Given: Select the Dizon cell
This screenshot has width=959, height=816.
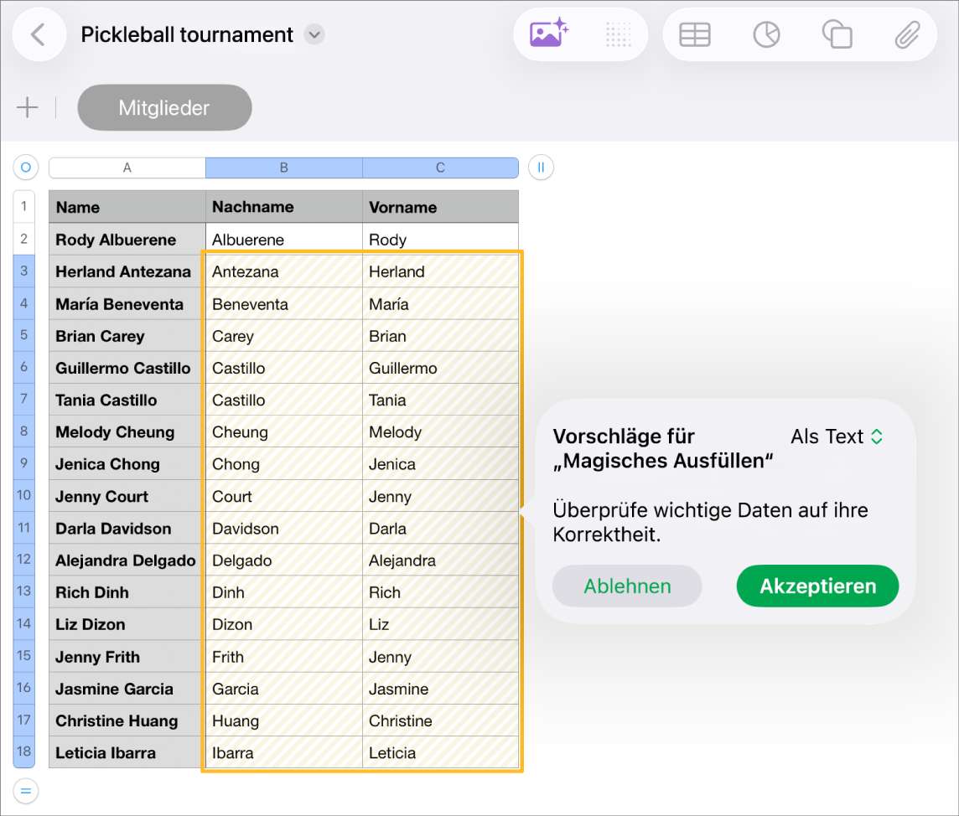Looking at the screenshot, I should [284, 624].
